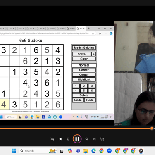Click digit 2 on the number pad
Image resolution: width=155 pixels, height=155 pixels.
[x=84, y=86]
